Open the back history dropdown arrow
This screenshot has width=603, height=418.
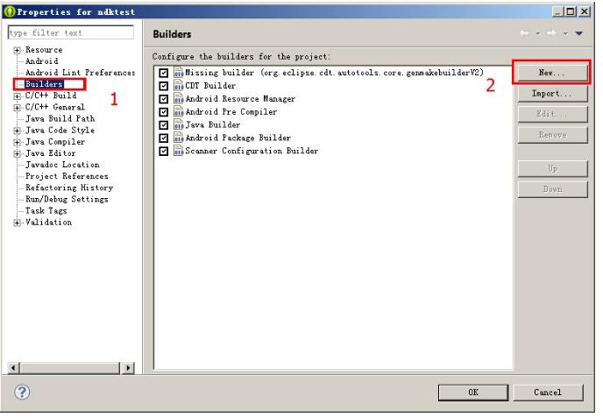[x=538, y=33]
